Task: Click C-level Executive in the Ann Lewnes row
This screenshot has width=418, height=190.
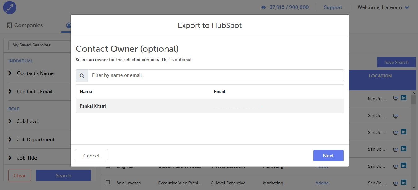Action: tap(228, 183)
